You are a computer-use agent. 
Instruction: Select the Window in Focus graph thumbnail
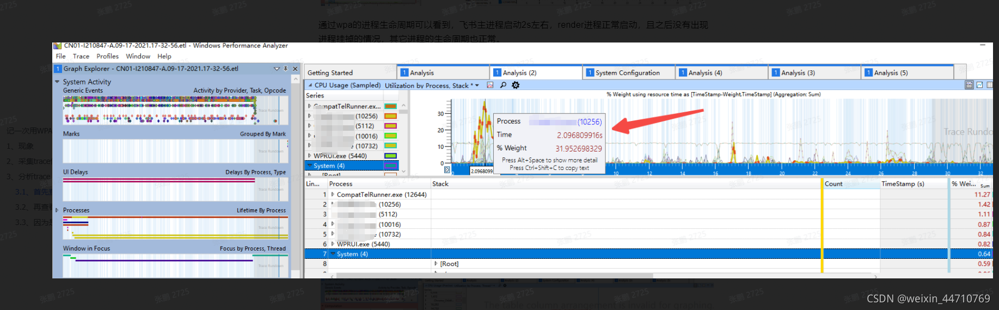pos(175,265)
